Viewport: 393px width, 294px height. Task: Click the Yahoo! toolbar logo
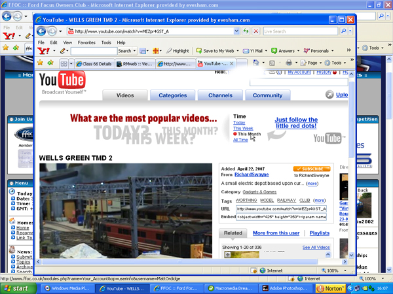coord(43,51)
